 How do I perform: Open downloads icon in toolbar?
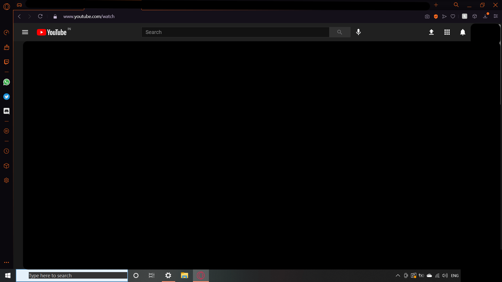[x=485, y=16]
